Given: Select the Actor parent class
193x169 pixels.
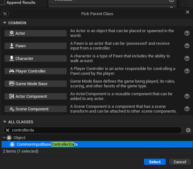Looking at the screenshot, I should [35, 33].
